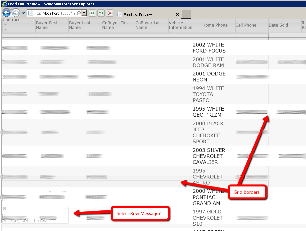The height and width of the screenshot is (231, 306).
Task: Close the Feed List Preview tab
Action: click(x=177, y=14)
